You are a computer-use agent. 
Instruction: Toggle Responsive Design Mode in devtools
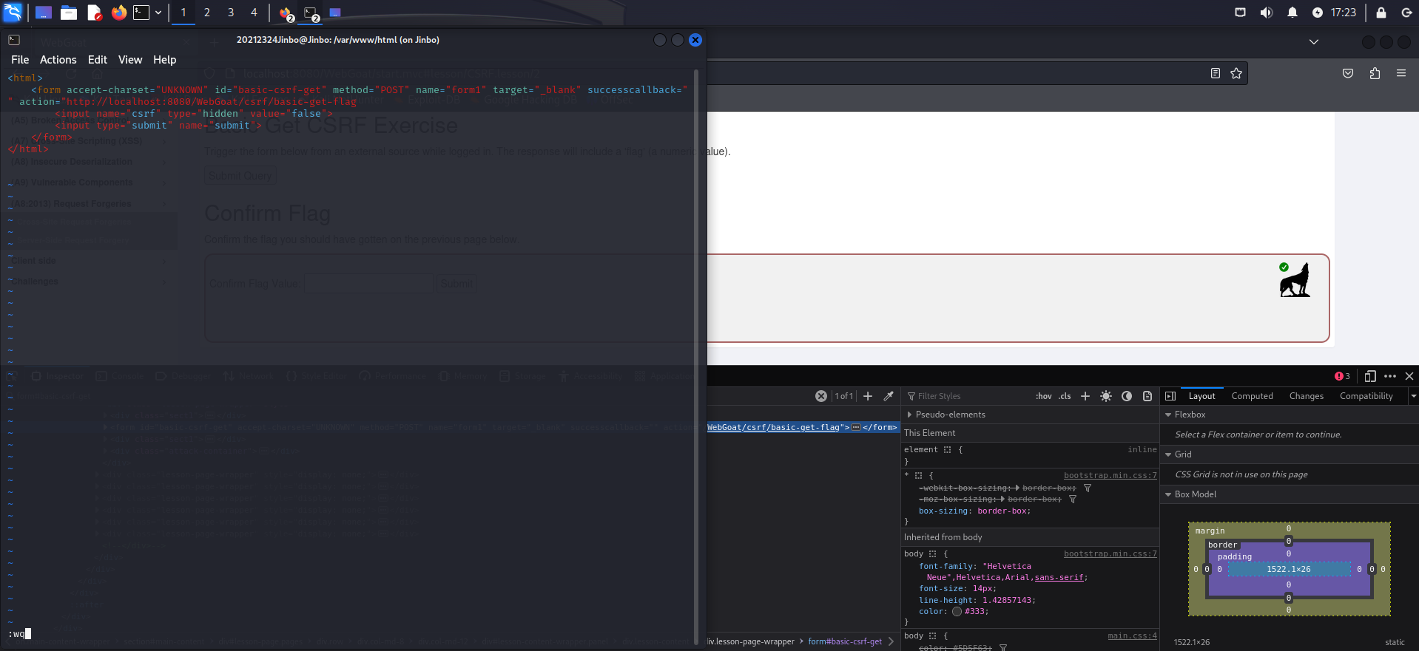(x=1370, y=376)
